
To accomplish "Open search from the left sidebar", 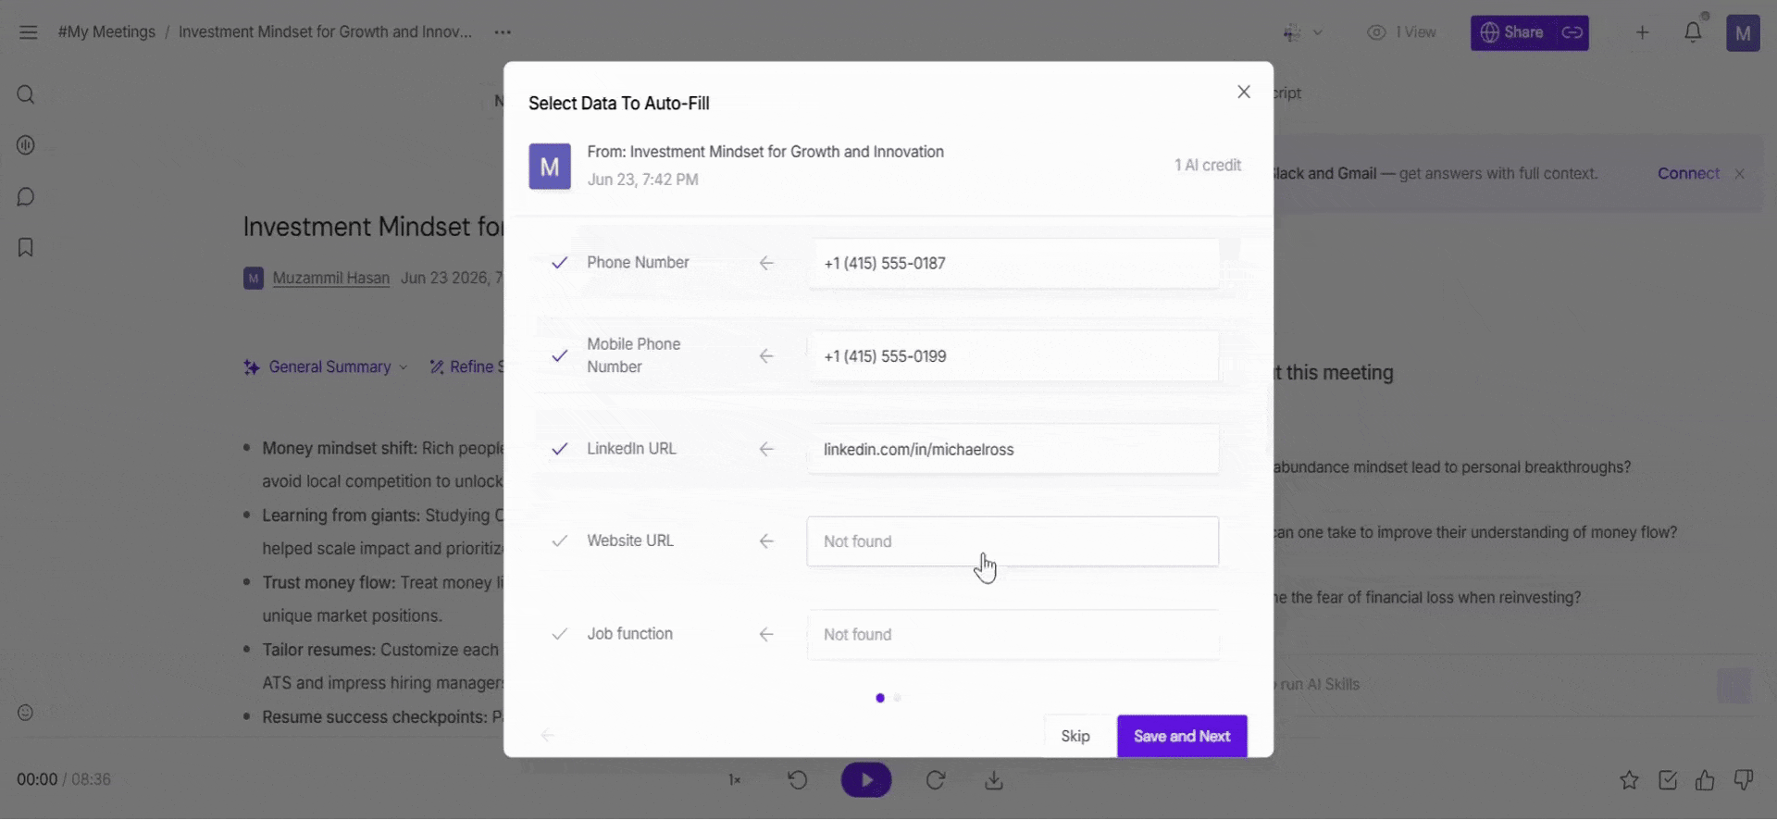I will click(26, 94).
